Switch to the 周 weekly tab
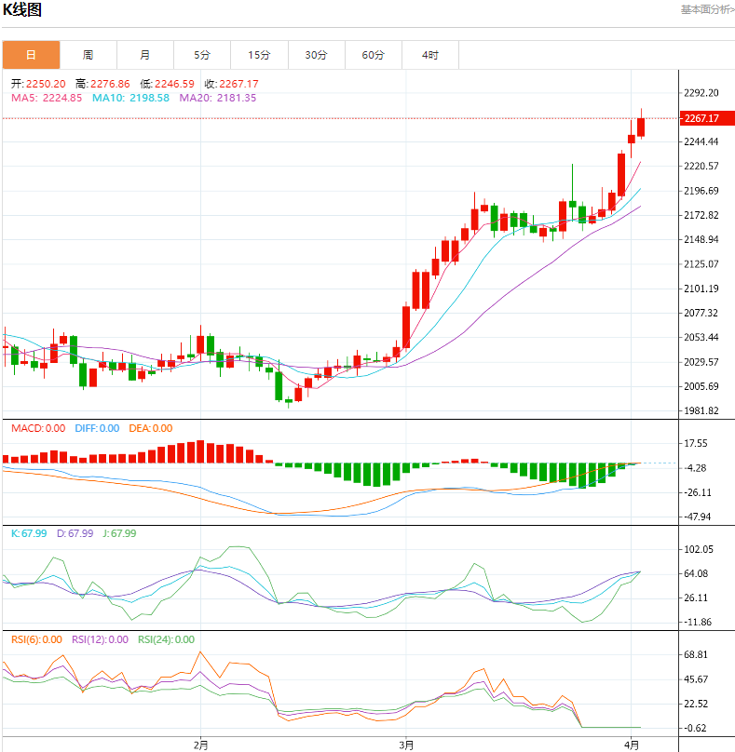This screenshot has height=752, width=735. [88, 56]
